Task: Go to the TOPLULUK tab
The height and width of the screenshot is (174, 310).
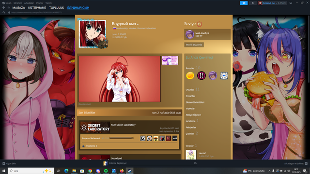Action: pyautogui.click(x=57, y=8)
